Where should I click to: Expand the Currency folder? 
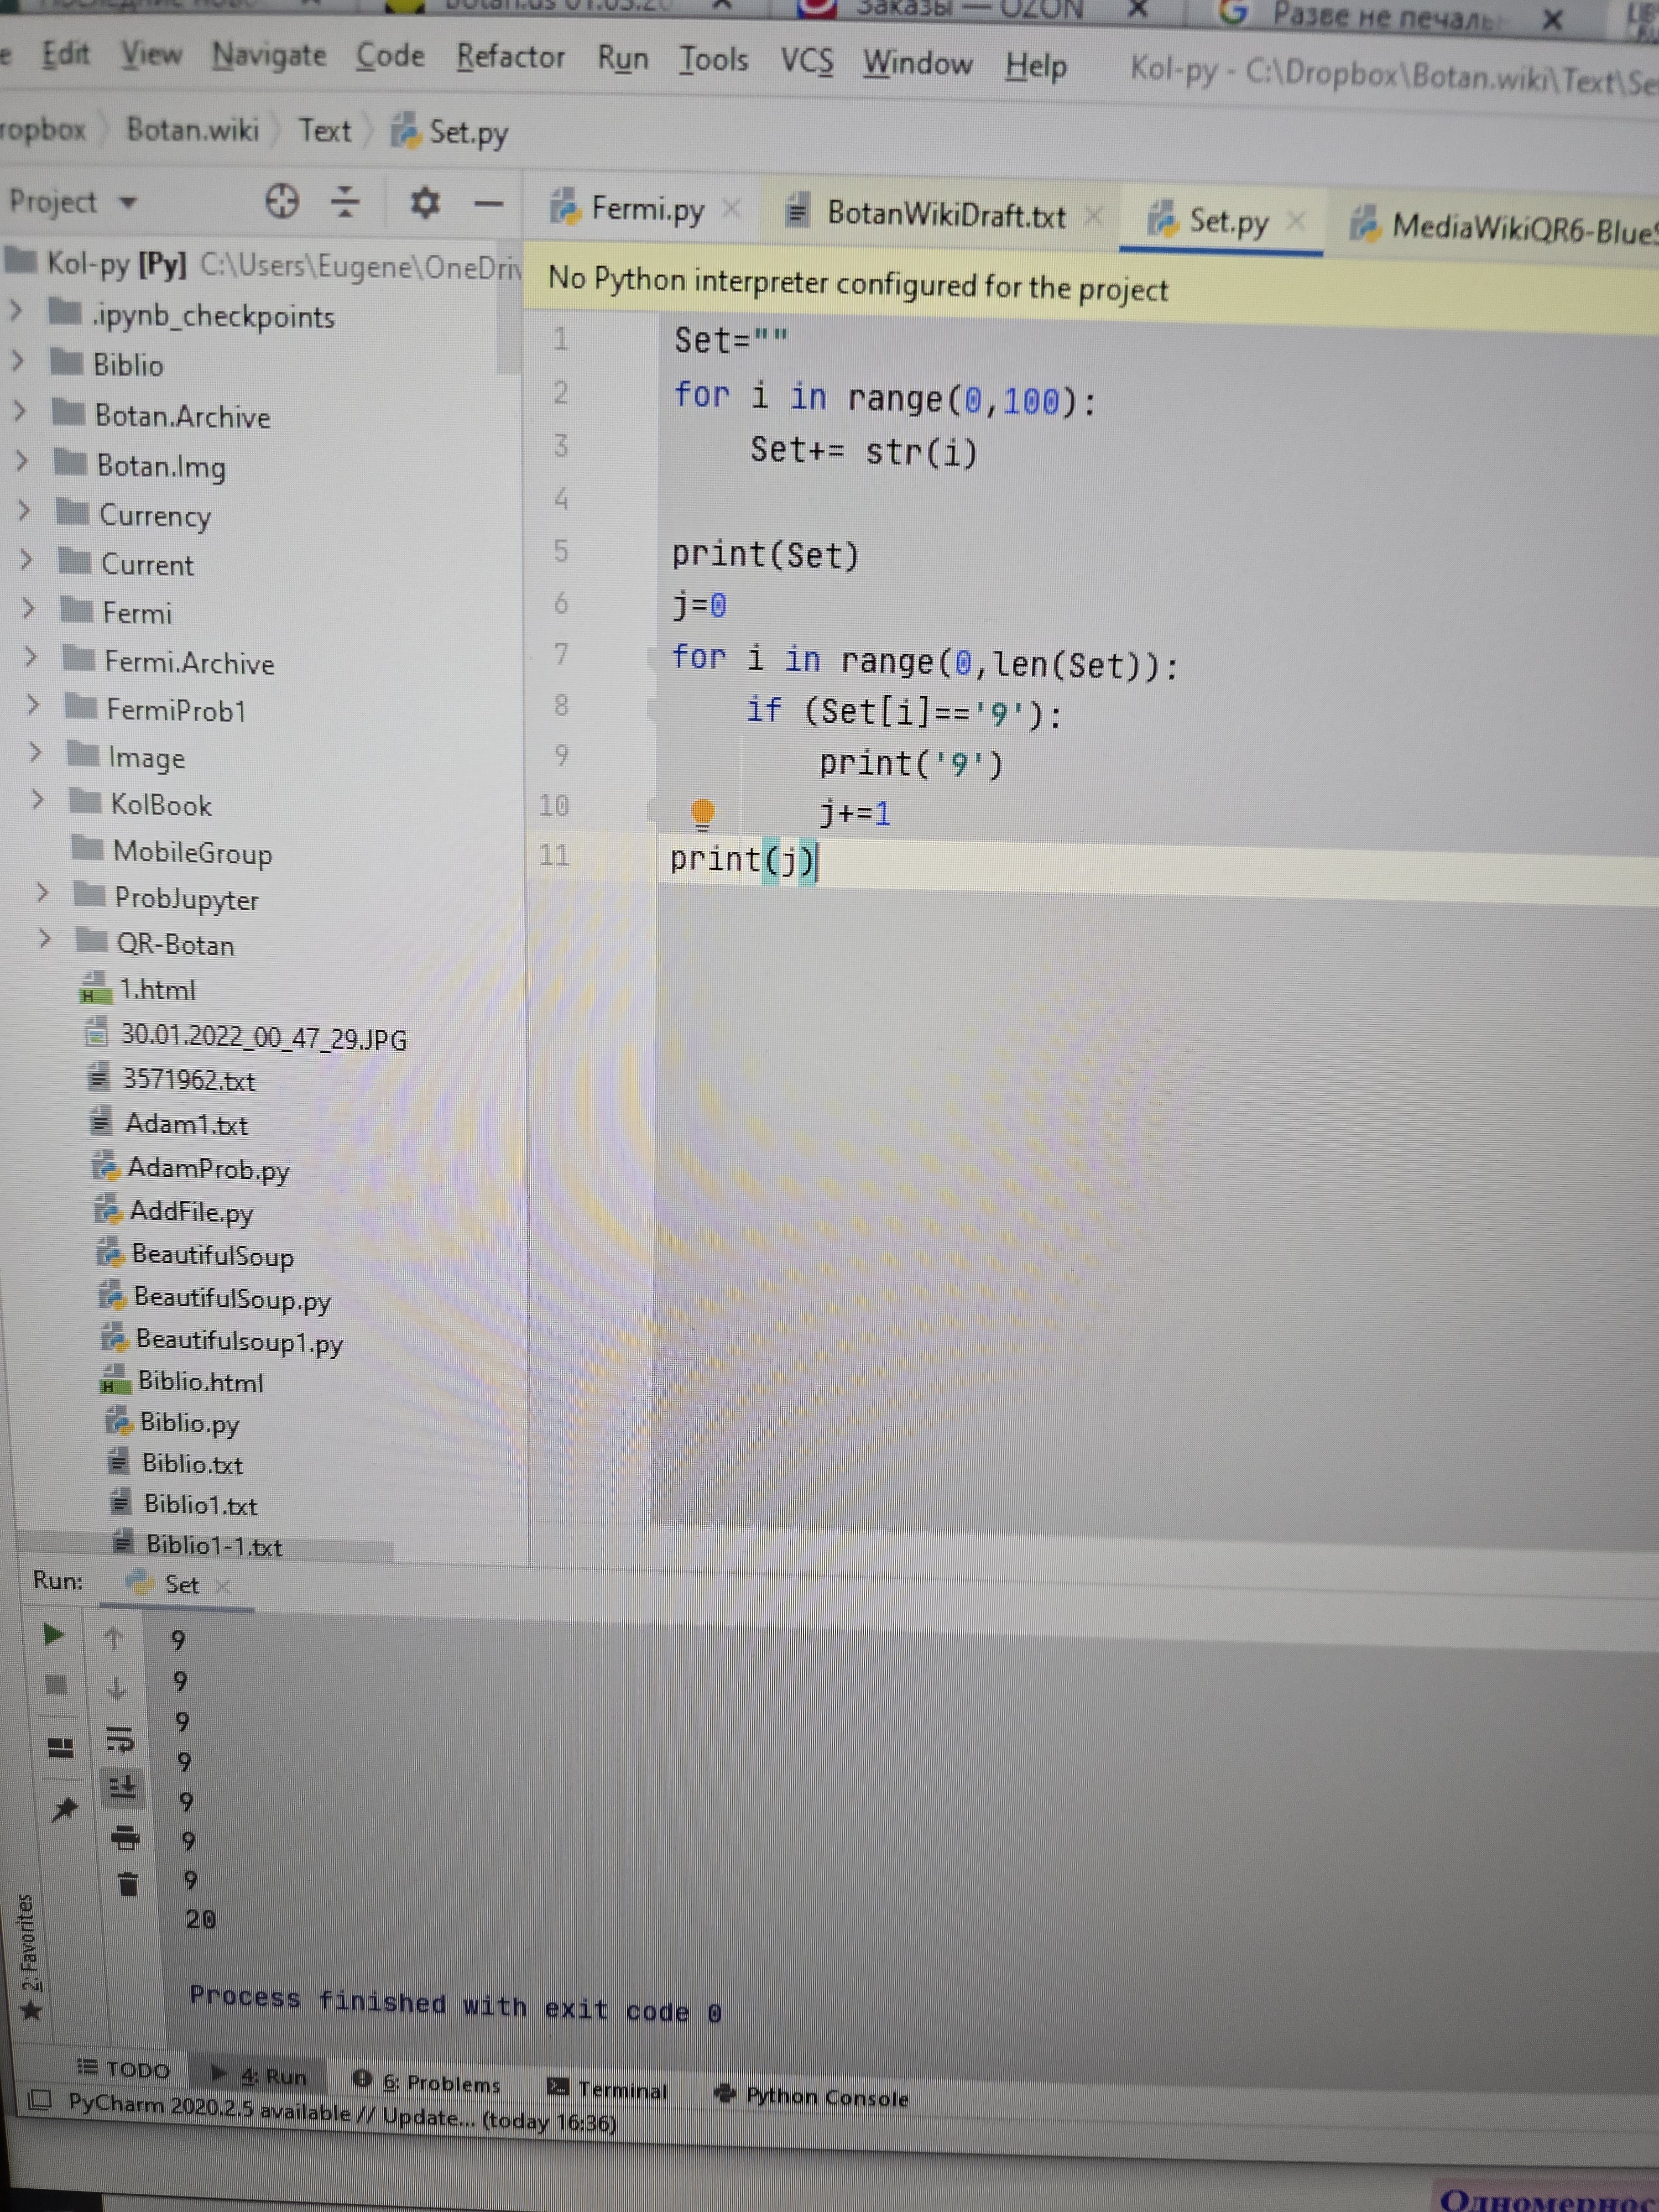(24, 510)
